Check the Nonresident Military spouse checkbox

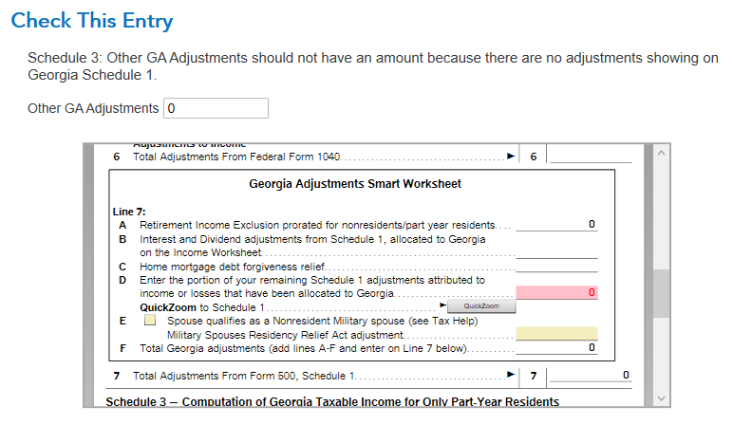150,320
